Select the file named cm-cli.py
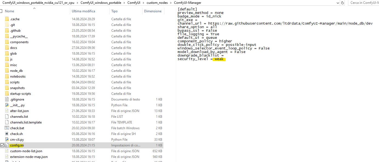Viewport: 379px width, 162px height. (x=17, y=140)
